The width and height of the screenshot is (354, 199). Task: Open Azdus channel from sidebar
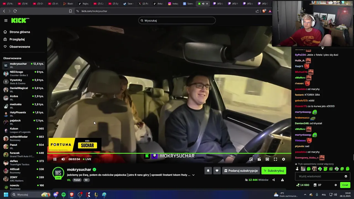tap(24, 98)
